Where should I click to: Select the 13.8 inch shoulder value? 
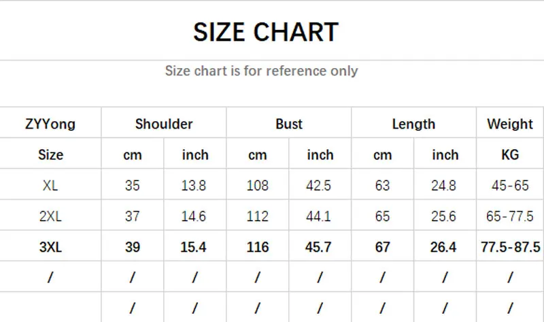coord(194,185)
